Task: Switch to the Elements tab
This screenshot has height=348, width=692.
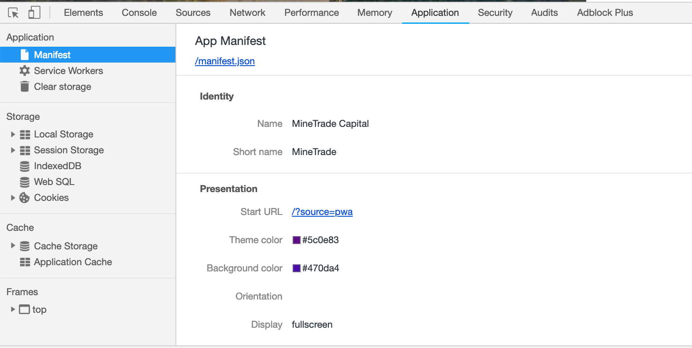Action: click(83, 13)
